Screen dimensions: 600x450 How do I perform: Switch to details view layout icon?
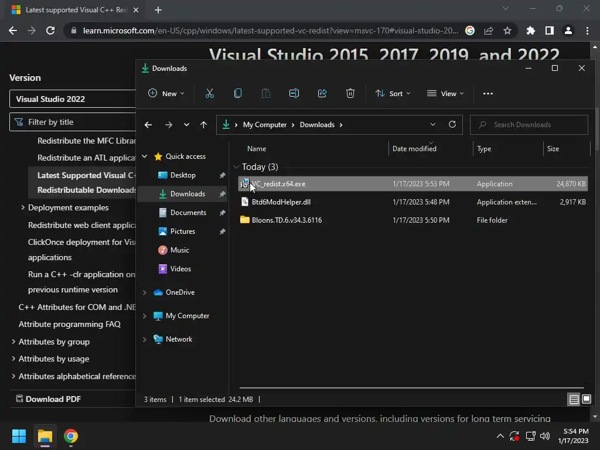click(574, 400)
